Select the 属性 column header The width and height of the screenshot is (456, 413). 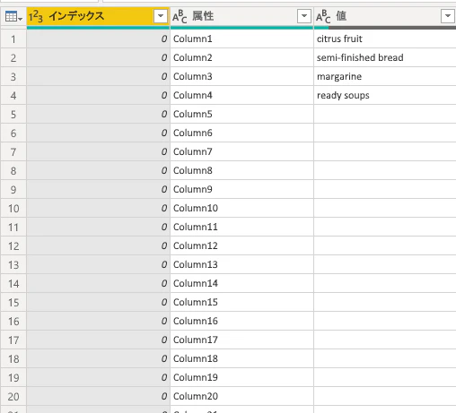[x=241, y=16]
